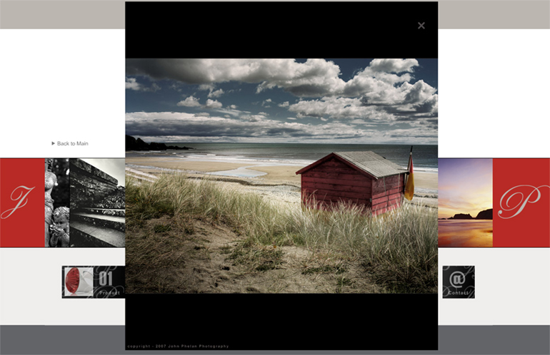Click the dune grass in the photo foreground
The height and width of the screenshot is (355, 550).
click(214, 214)
